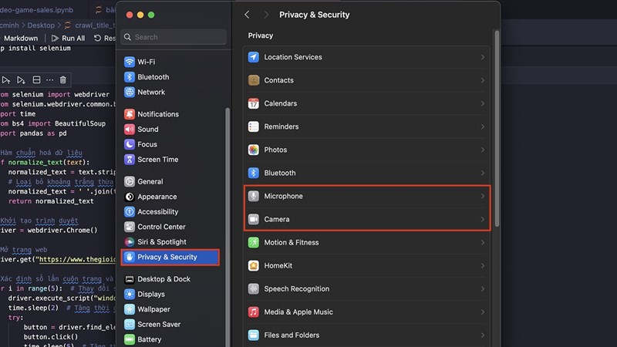Open Microphone privacy settings

367,197
